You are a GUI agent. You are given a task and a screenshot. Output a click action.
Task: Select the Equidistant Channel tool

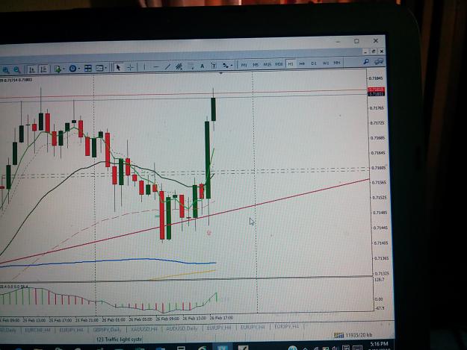coord(179,66)
